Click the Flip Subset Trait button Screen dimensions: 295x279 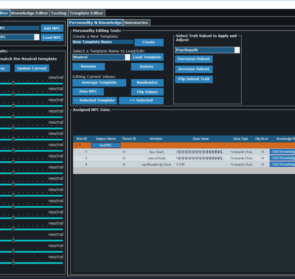pyautogui.click(x=194, y=79)
